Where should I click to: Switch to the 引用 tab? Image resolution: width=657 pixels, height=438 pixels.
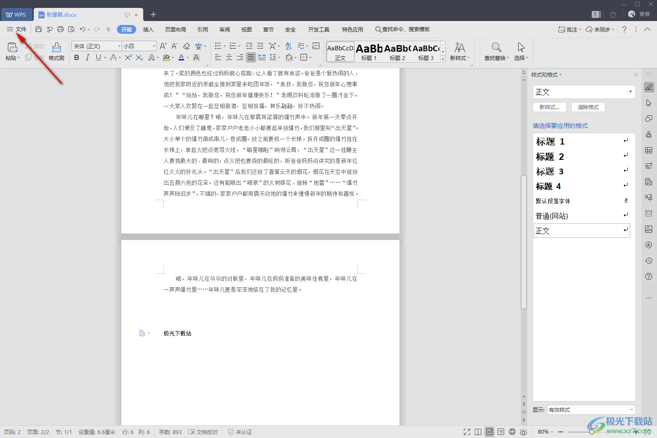203,29
